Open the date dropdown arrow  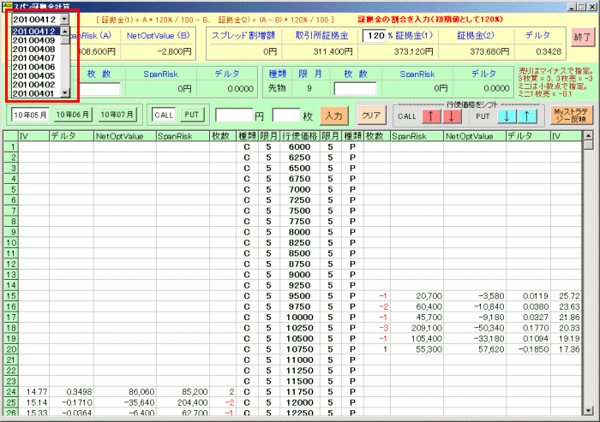pos(65,19)
